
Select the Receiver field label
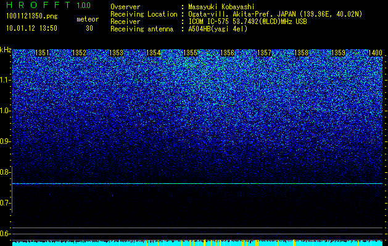pyautogui.click(x=125, y=22)
